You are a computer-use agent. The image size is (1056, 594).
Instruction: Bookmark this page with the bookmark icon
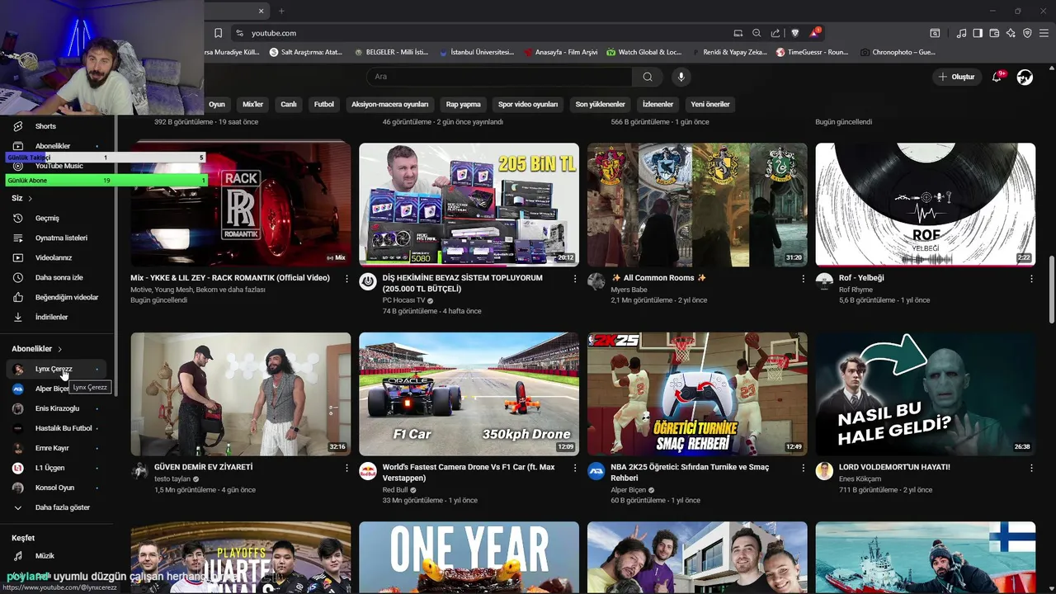(x=218, y=33)
